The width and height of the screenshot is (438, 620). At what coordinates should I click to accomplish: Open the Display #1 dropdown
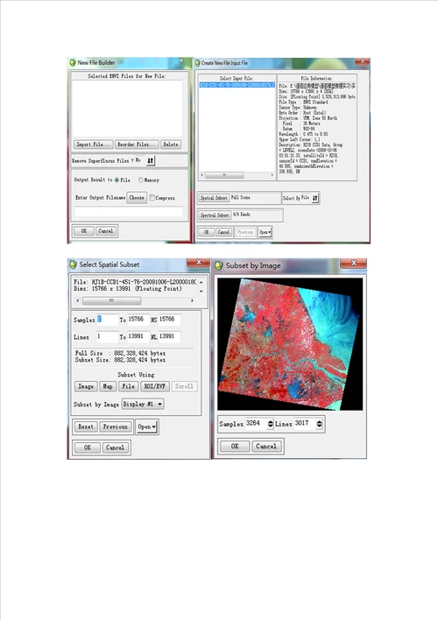tap(143, 404)
